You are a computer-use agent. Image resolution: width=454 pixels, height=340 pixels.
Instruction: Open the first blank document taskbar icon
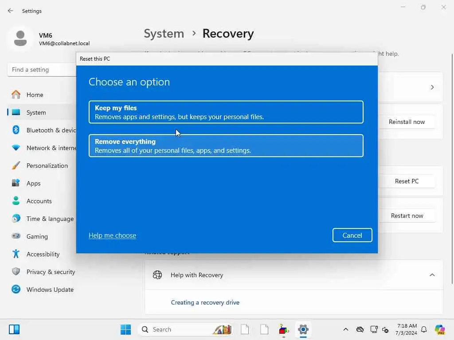[x=245, y=329]
